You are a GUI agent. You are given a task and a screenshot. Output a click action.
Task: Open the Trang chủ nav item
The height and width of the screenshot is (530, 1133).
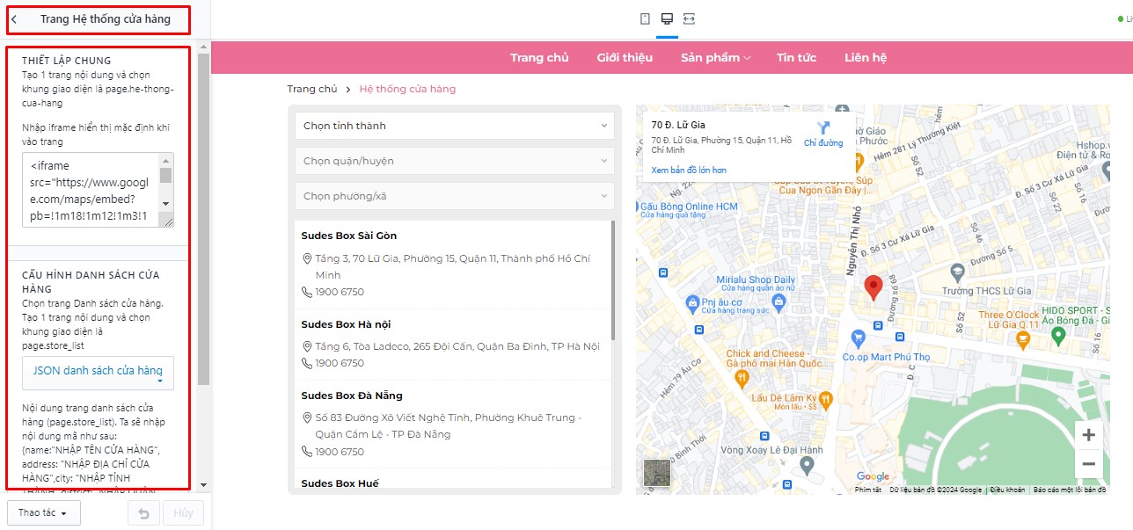point(539,57)
